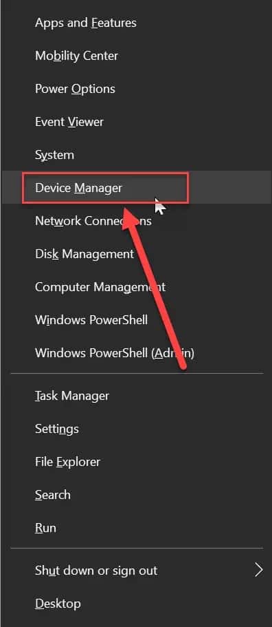Show the Desktop
The image size is (272, 627).
pos(136,604)
